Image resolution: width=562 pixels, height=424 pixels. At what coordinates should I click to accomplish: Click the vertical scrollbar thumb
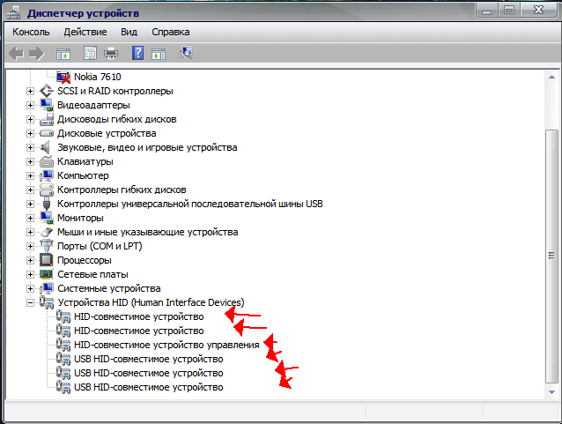point(552,257)
